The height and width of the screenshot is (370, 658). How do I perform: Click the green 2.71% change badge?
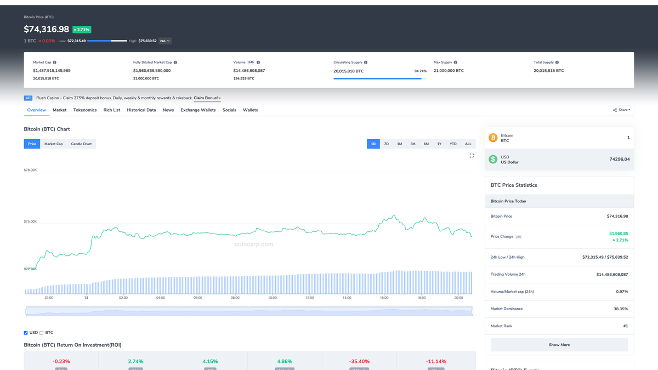pos(81,29)
